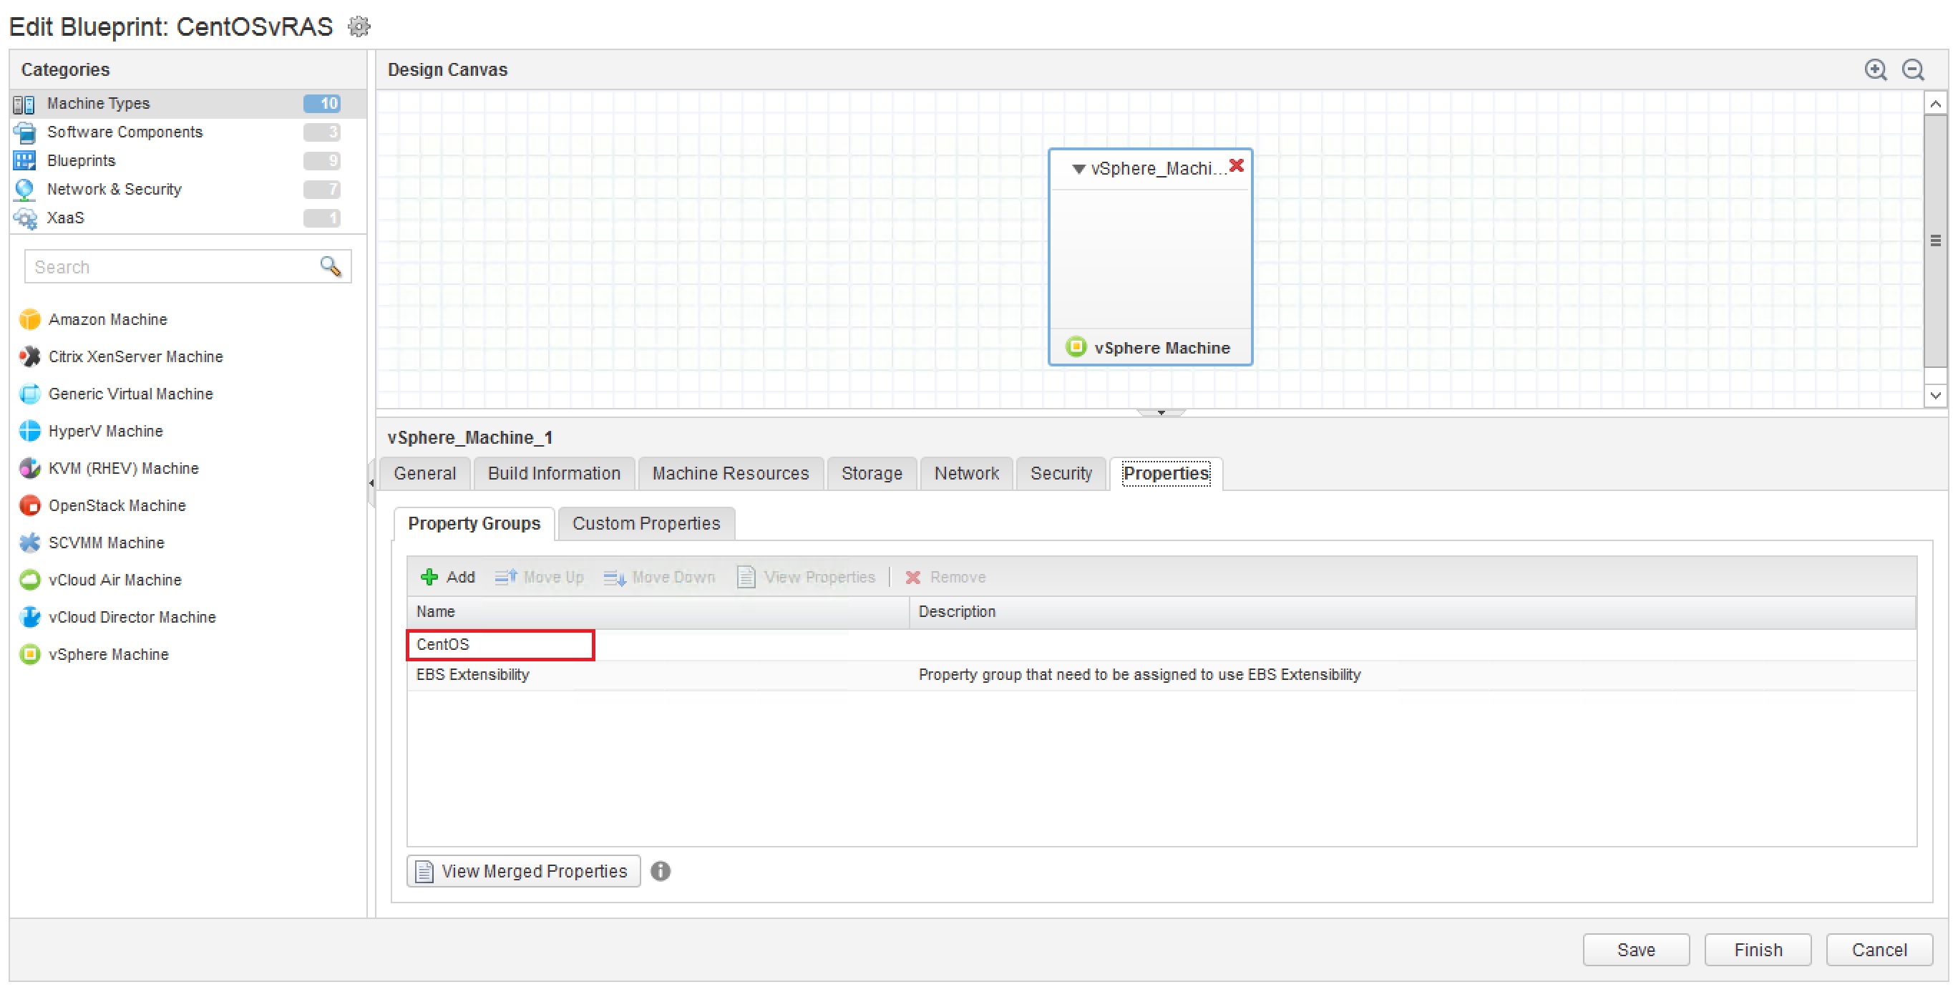Screen dimensions: 1958x992
Task: Select the OpenStack Machine icon
Action: pyautogui.click(x=29, y=505)
